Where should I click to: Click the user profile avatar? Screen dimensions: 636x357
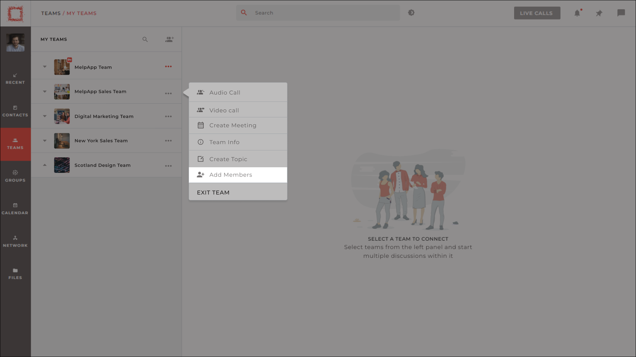point(15,42)
